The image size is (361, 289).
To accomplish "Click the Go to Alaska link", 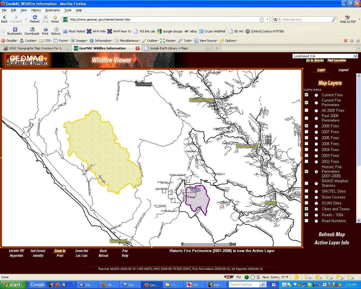I will [315, 60].
